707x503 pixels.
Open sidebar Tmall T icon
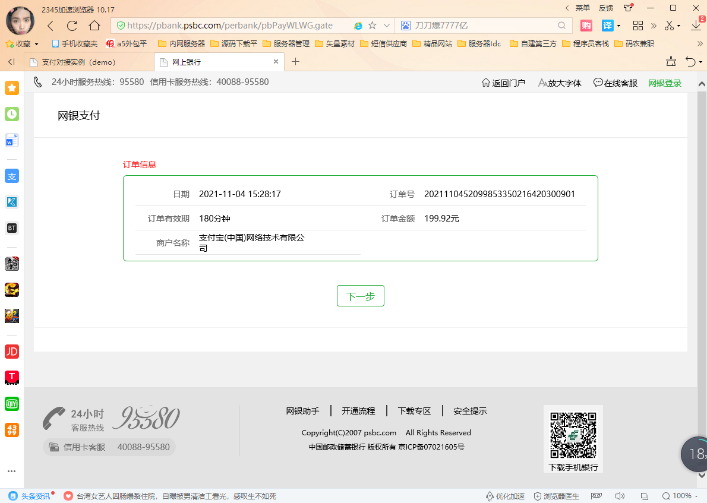pyautogui.click(x=12, y=378)
